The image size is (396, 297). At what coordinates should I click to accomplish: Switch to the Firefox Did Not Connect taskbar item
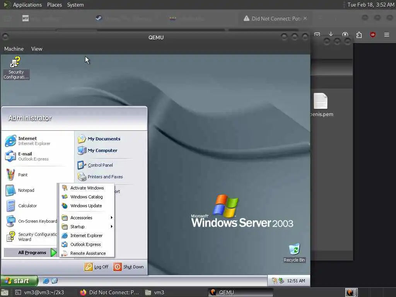coord(109,292)
